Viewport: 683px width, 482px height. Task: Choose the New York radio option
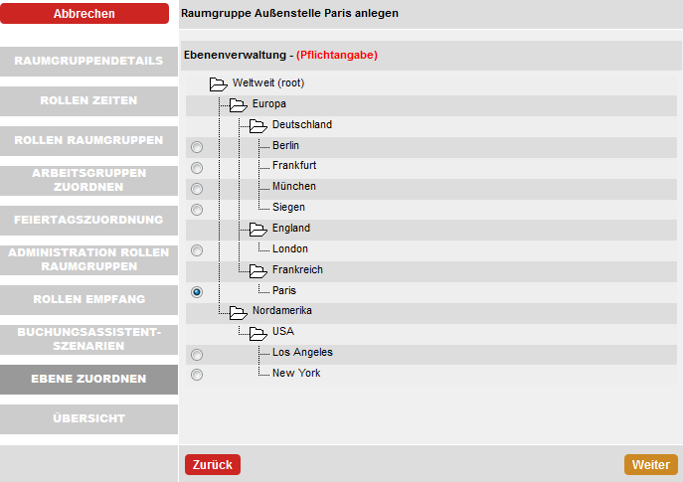tap(197, 375)
